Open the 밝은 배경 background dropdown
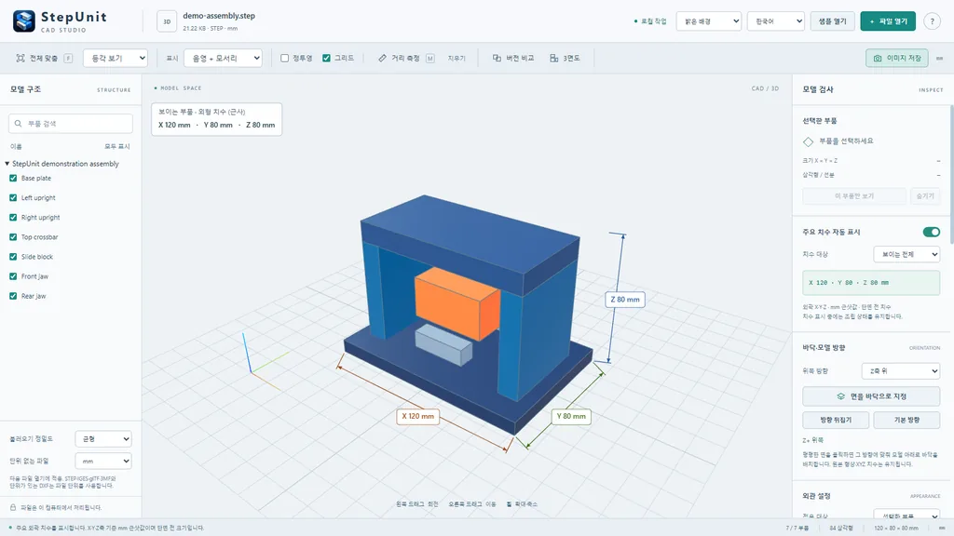954x536 pixels. [x=708, y=21]
